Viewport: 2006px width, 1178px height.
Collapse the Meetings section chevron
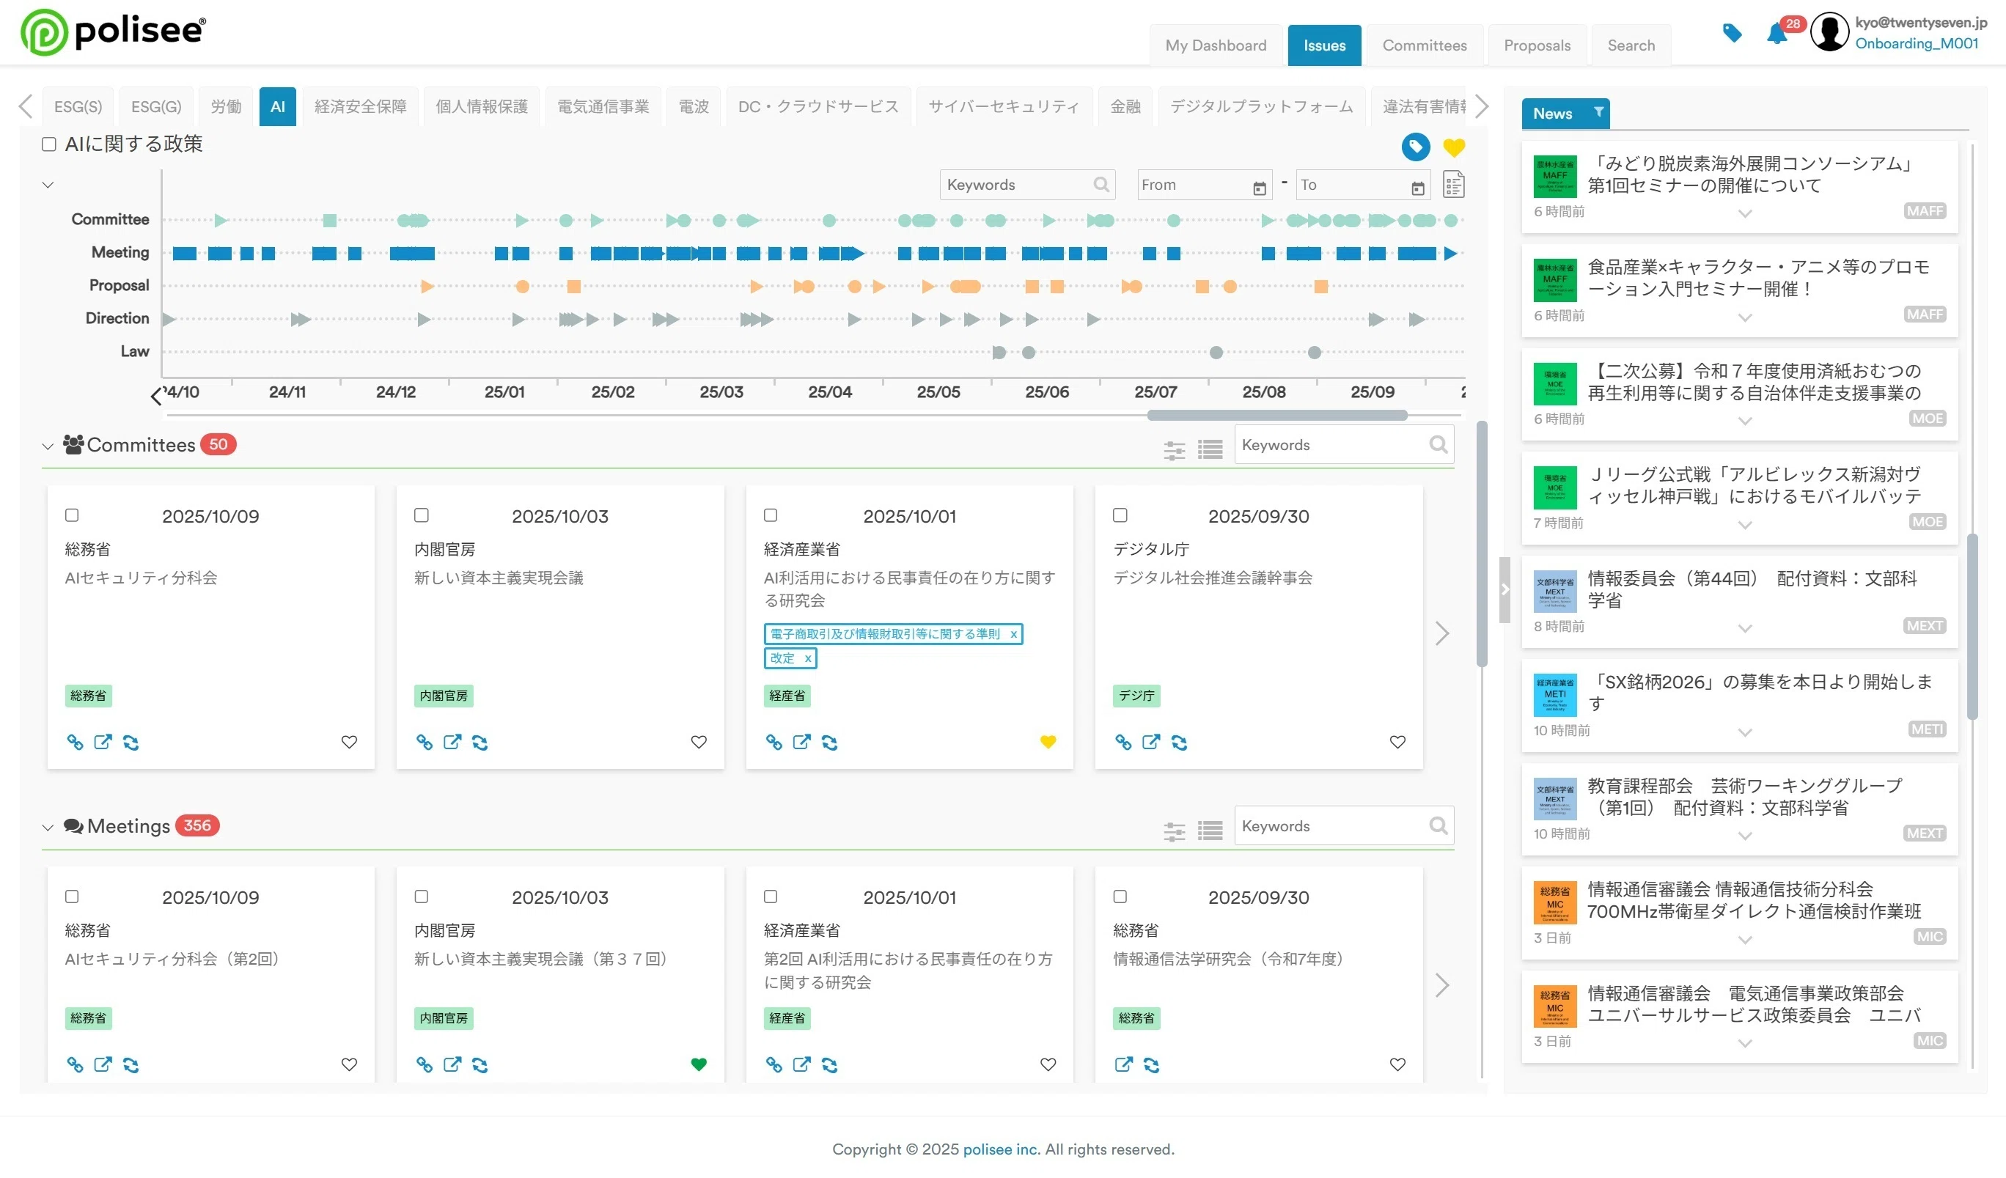point(48,828)
